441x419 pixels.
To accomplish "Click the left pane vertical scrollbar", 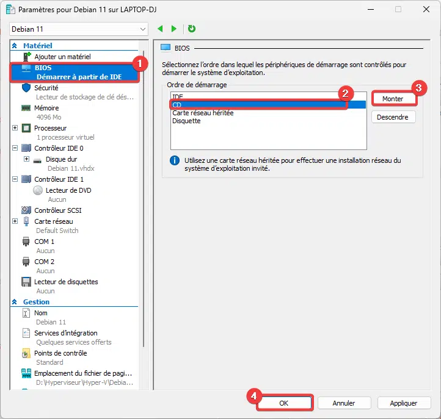I will coord(144,199).
